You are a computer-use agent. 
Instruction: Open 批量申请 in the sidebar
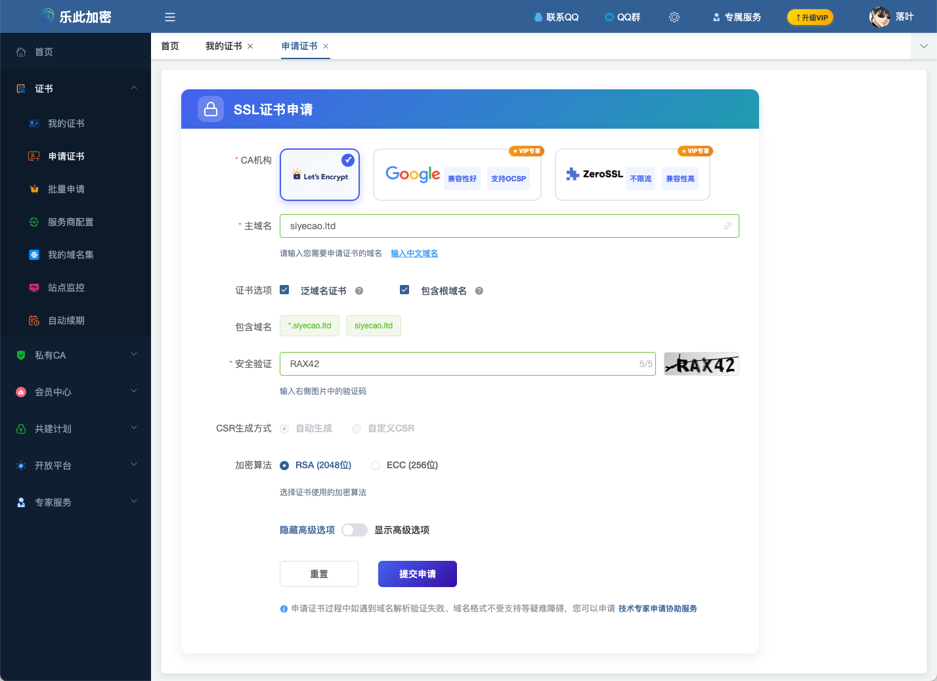76,189
